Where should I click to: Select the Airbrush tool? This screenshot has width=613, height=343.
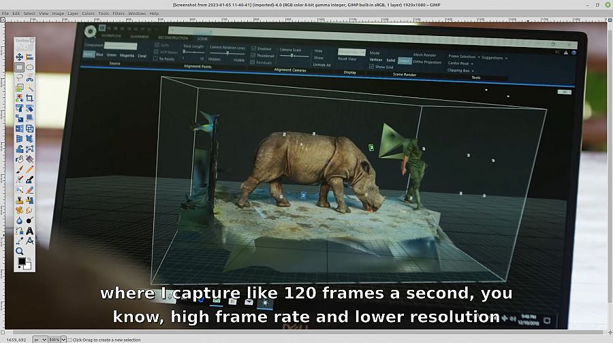point(19,179)
